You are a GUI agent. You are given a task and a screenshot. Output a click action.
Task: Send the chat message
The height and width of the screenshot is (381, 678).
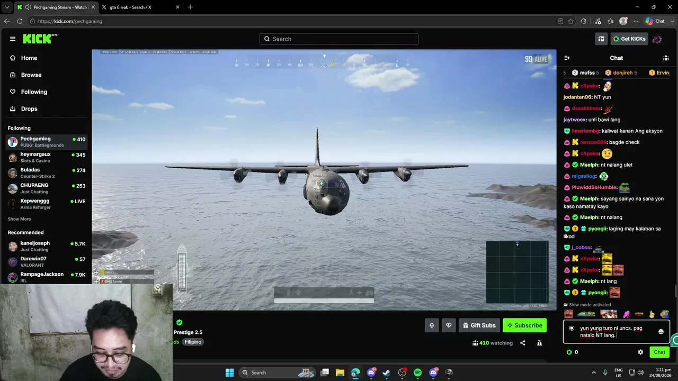click(x=659, y=352)
